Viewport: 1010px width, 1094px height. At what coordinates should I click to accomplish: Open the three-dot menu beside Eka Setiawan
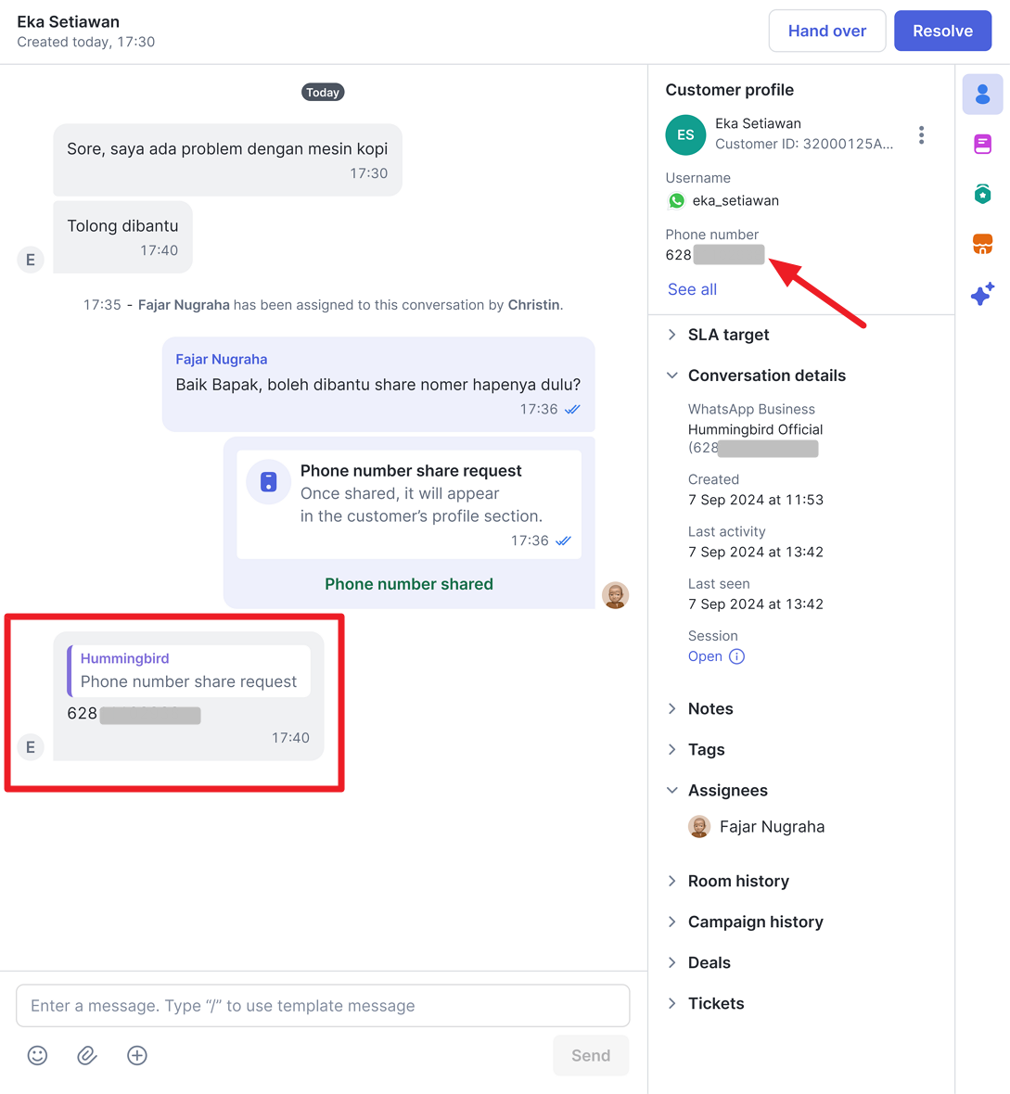click(921, 134)
